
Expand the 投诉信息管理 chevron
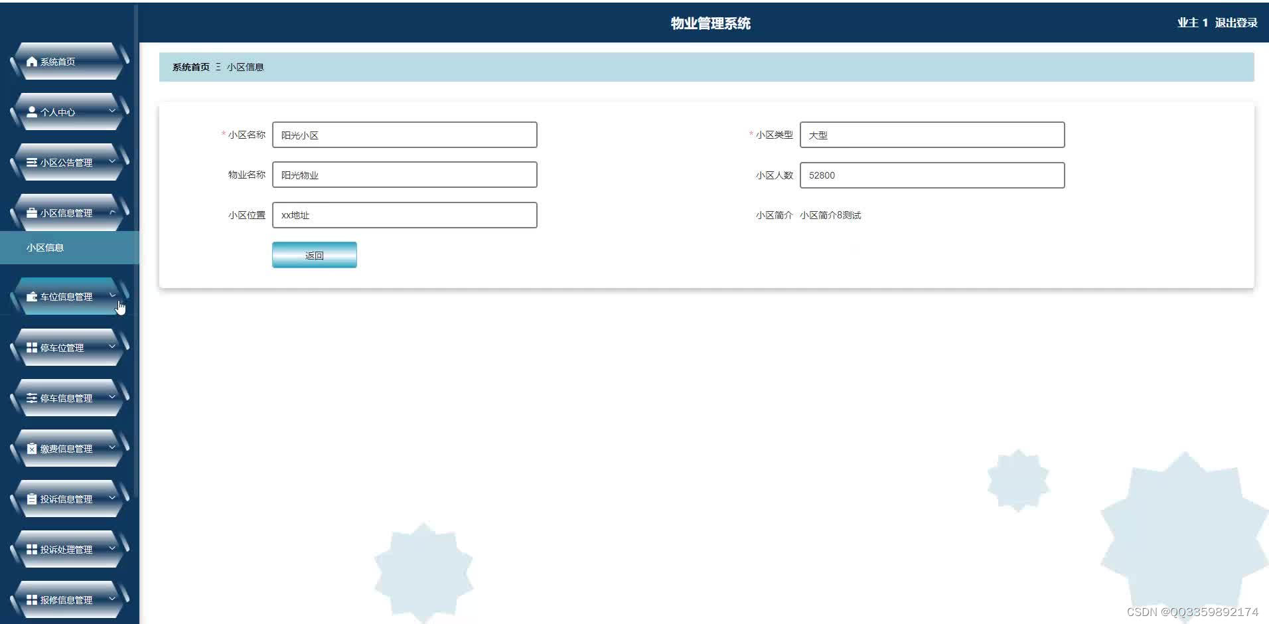112,498
